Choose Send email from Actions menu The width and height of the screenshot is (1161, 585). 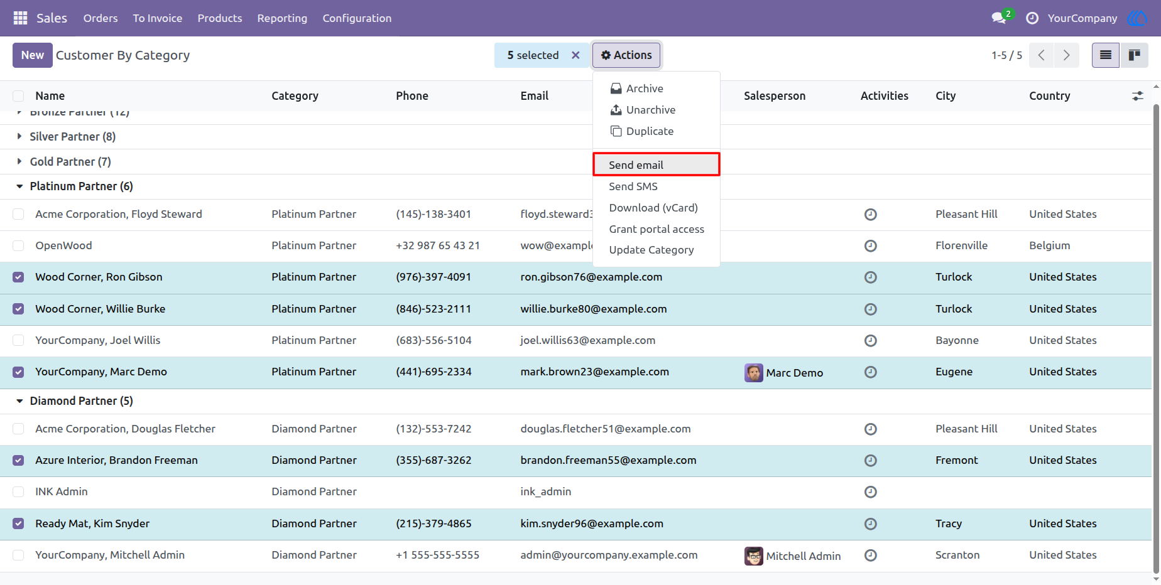[657, 165]
